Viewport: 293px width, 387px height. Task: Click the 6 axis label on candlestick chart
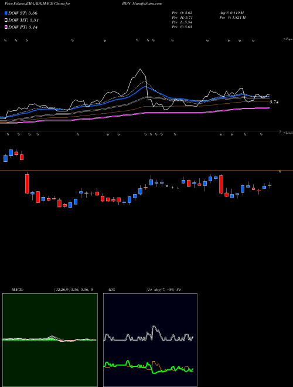(x=280, y=171)
